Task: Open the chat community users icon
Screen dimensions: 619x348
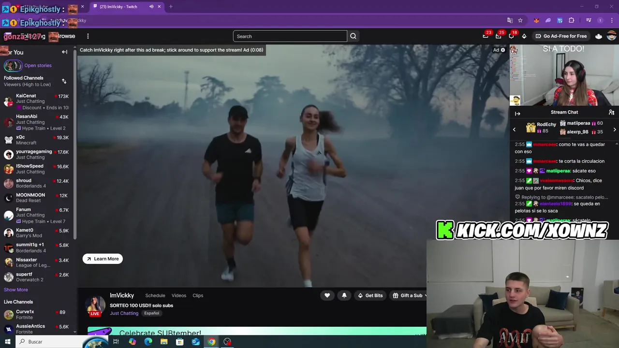Action: pyautogui.click(x=611, y=112)
